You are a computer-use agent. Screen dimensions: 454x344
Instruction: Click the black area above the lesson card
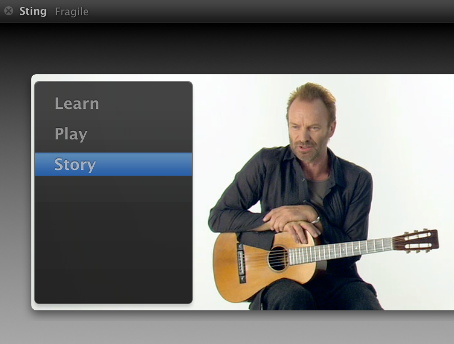(227, 48)
